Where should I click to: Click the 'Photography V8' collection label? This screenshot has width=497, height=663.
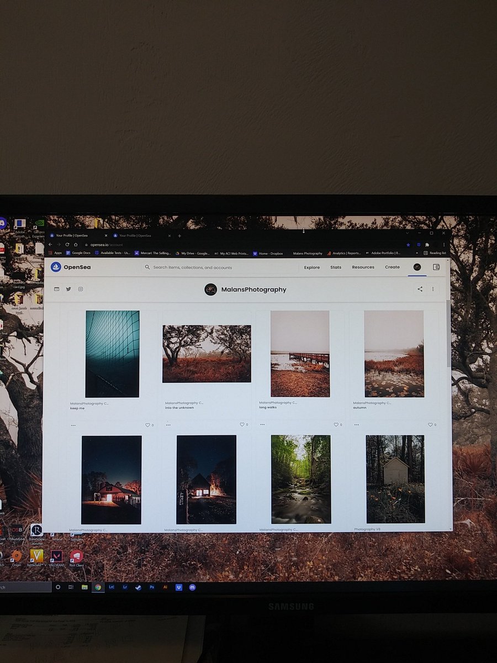[x=367, y=529]
